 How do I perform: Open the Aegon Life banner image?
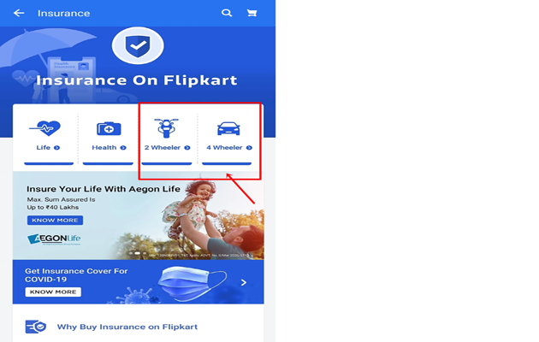pyautogui.click(x=139, y=215)
